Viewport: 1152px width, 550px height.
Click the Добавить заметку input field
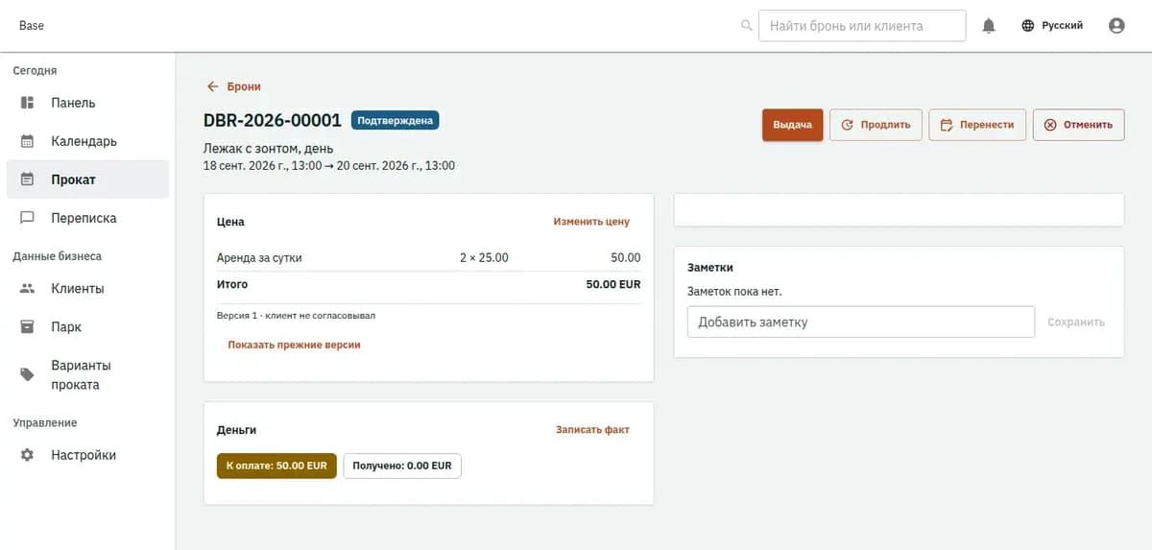tap(861, 323)
